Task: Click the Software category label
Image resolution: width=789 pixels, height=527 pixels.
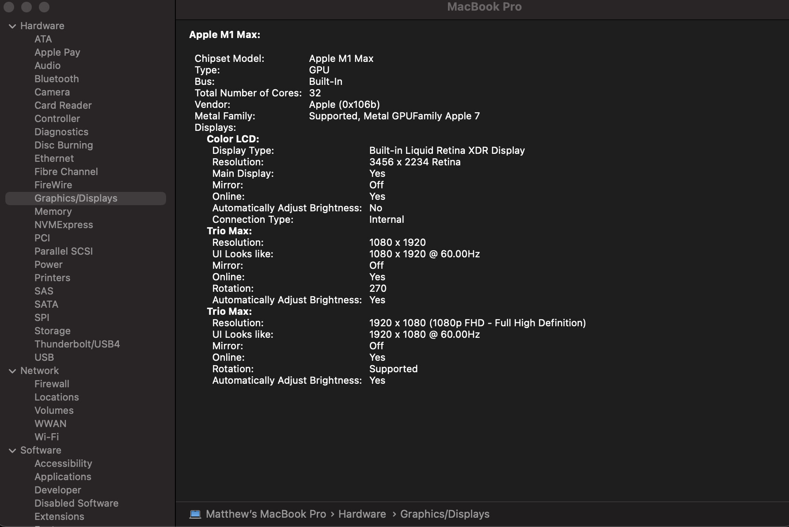Action: pos(41,451)
